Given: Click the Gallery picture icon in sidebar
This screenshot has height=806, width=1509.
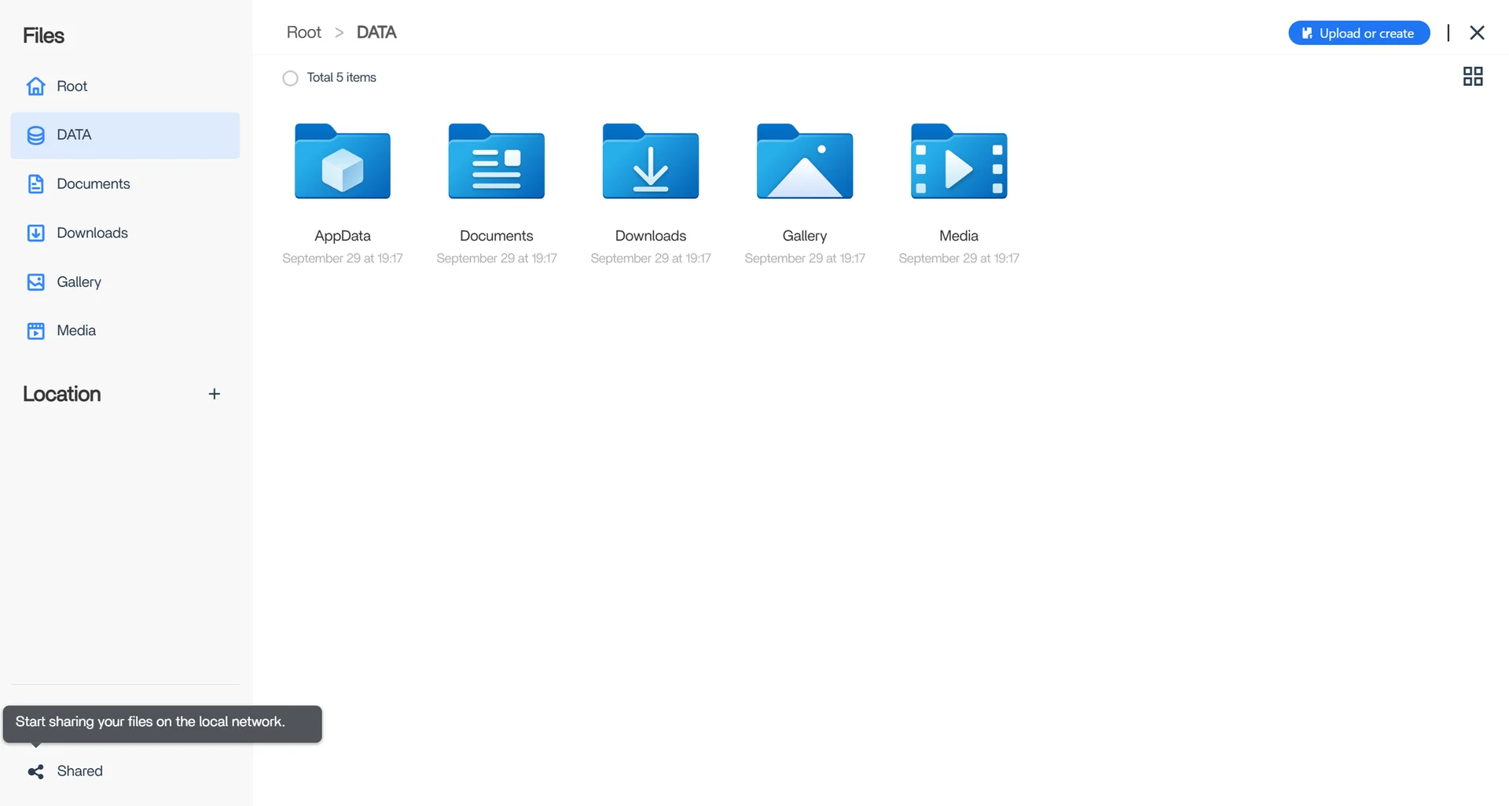Looking at the screenshot, I should pos(36,282).
